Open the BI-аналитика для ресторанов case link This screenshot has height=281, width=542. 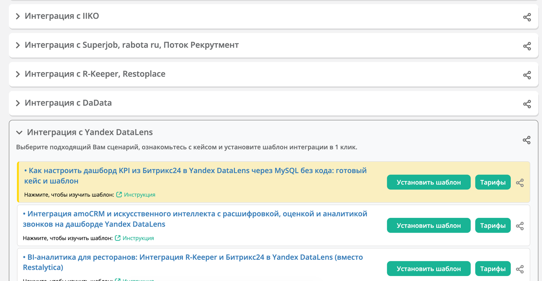(193, 262)
